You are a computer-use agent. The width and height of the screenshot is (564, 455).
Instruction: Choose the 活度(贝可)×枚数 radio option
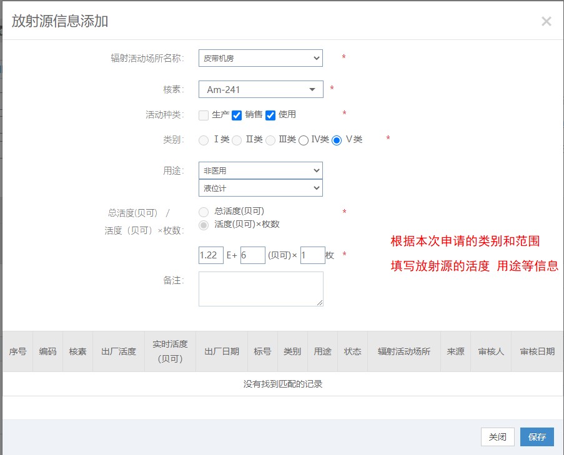(204, 225)
